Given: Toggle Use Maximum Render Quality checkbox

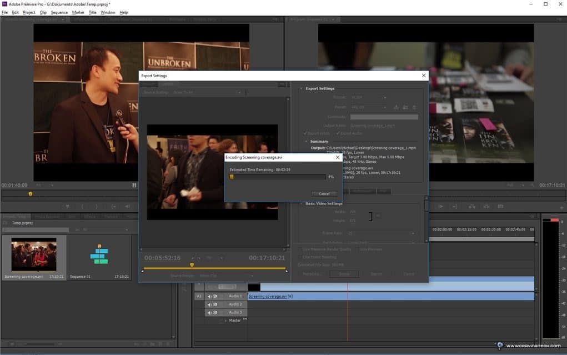Looking at the screenshot, I should (300, 249).
